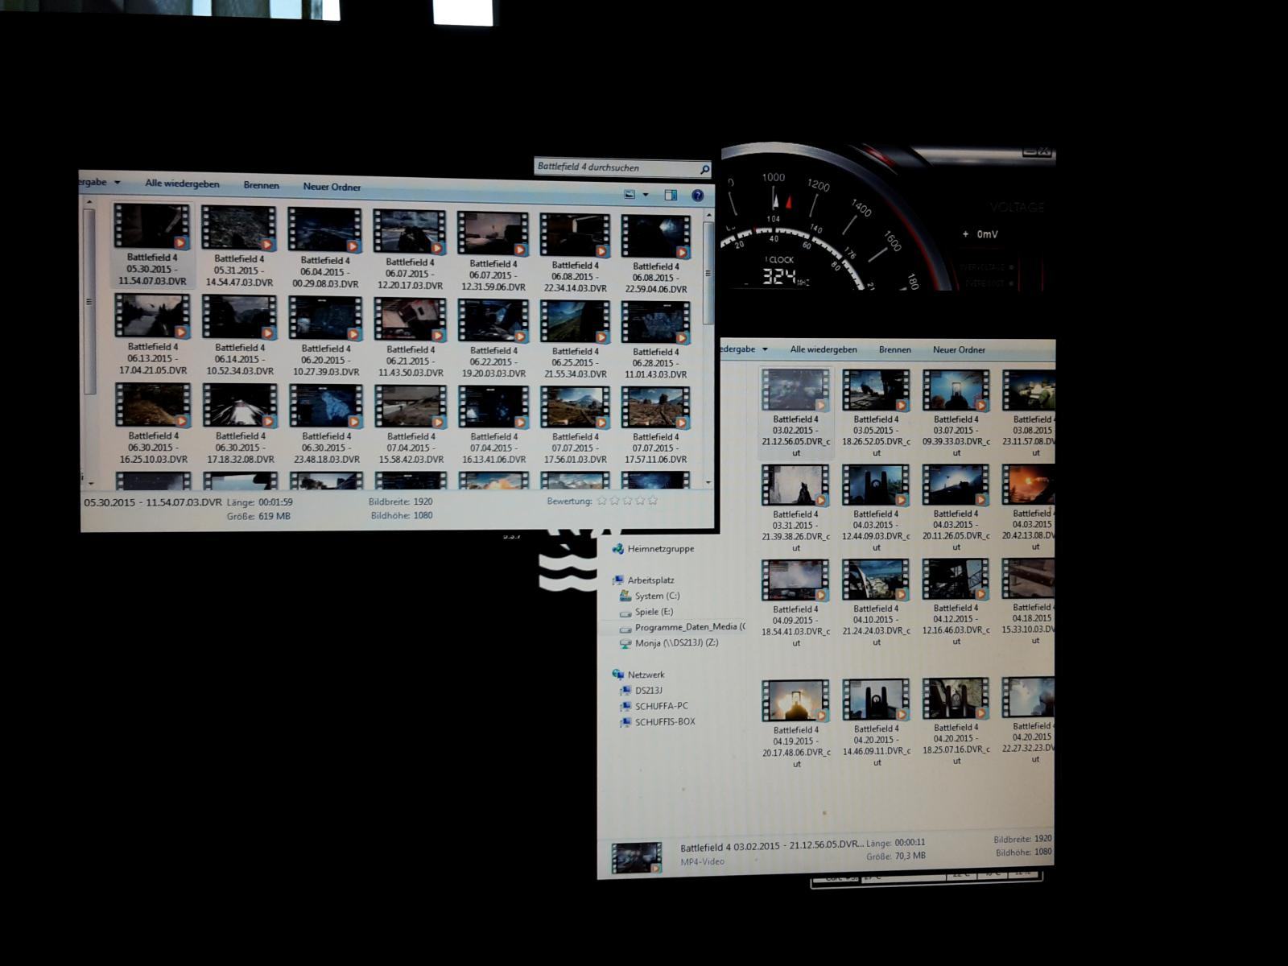Click 'Brennen' in the left window toolbar

(262, 185)
